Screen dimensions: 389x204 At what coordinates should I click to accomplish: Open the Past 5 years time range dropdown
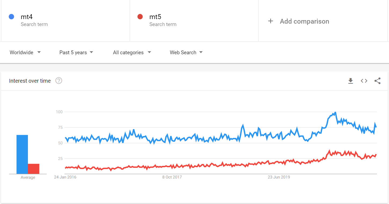click(x=76, y=52)
